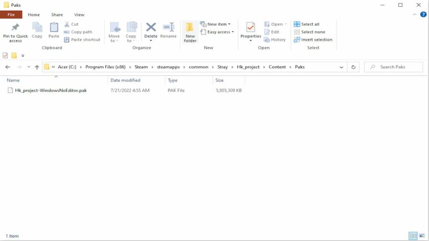Click the common breadcrumb
This screenshot has width=429, height=241.
point(198,67)
